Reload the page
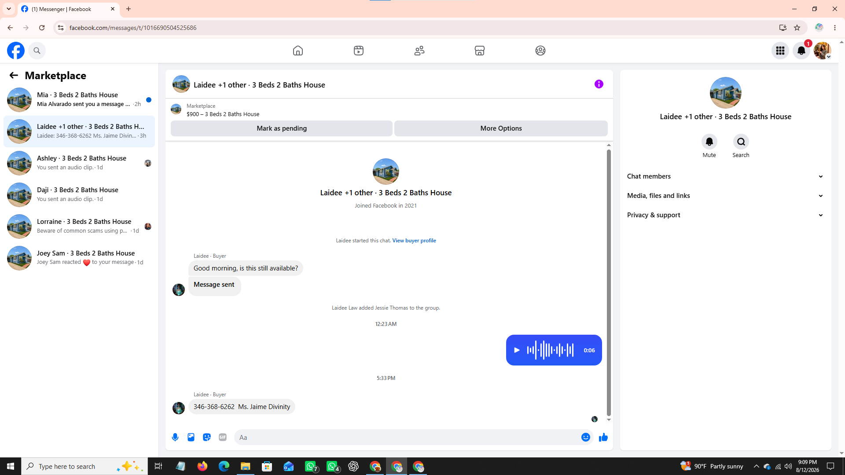 [42, 28]
